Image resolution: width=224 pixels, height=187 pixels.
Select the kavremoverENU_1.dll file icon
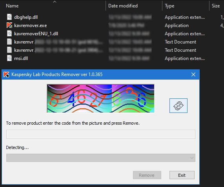pos(9,33)
